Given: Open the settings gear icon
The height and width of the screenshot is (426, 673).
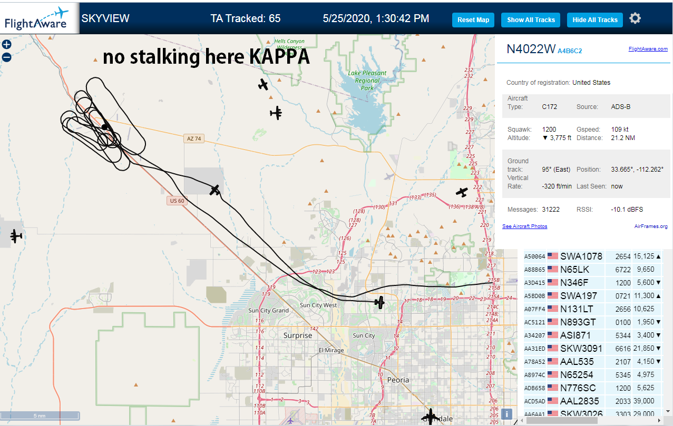Looking at the screenshot, I should coord(635,18).
